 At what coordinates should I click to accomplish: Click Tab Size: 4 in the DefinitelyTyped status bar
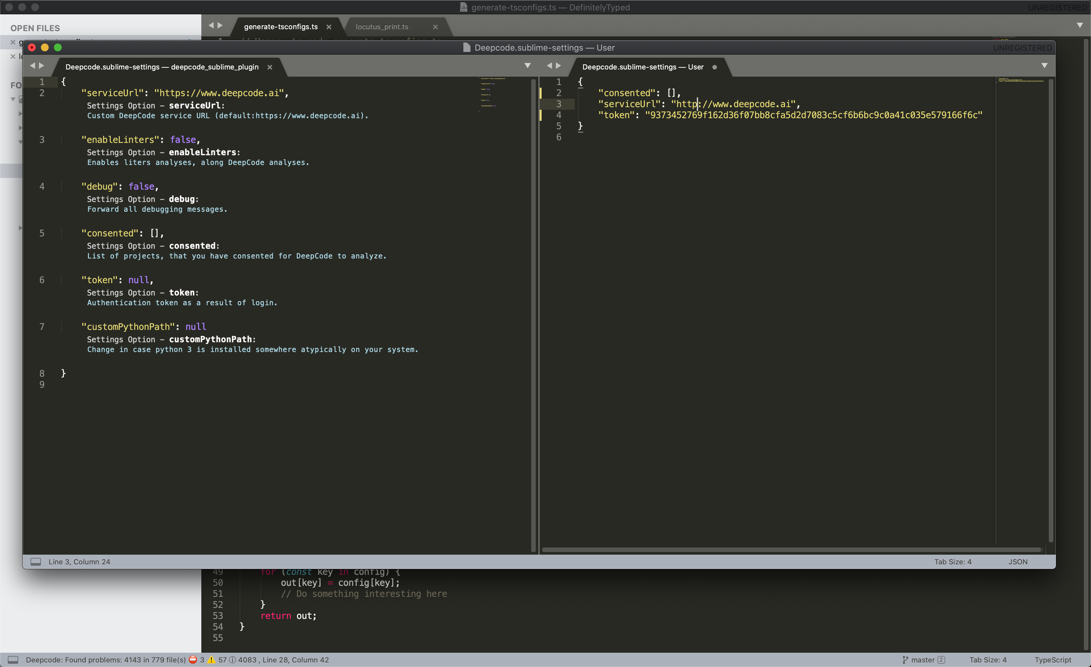point(988,660)
